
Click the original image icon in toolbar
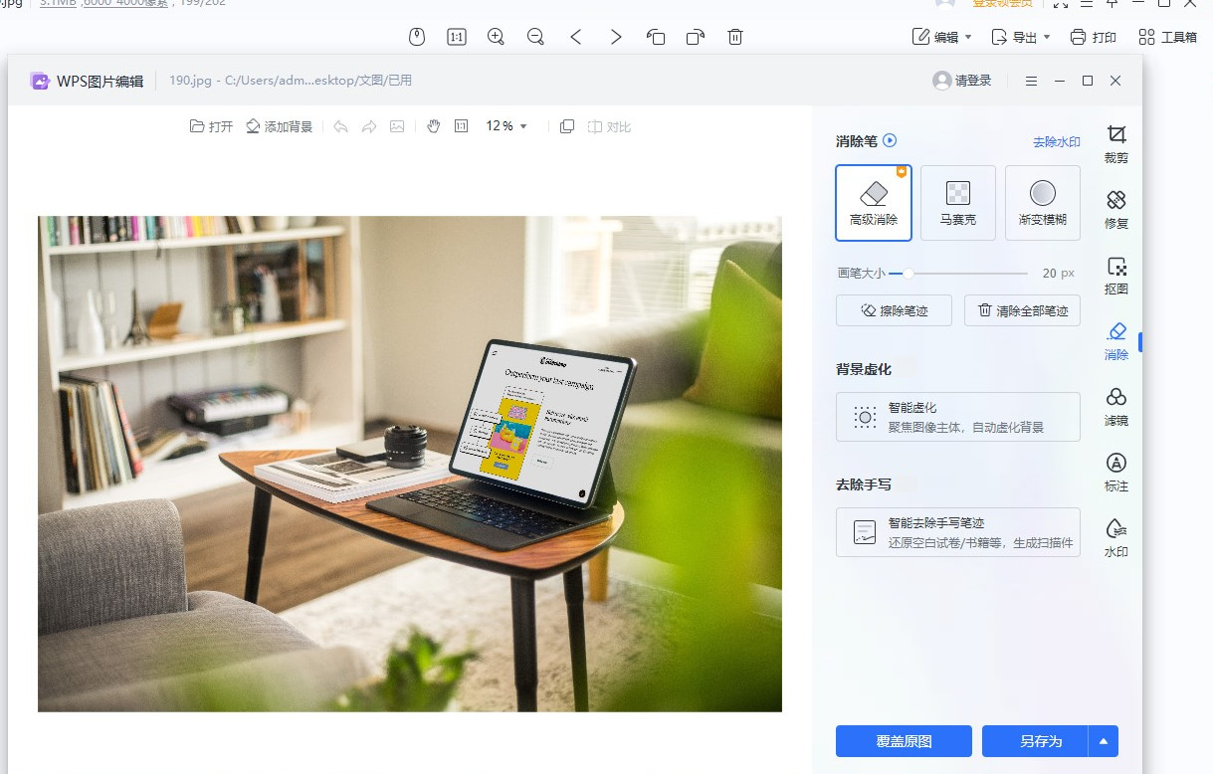point(397,126)
